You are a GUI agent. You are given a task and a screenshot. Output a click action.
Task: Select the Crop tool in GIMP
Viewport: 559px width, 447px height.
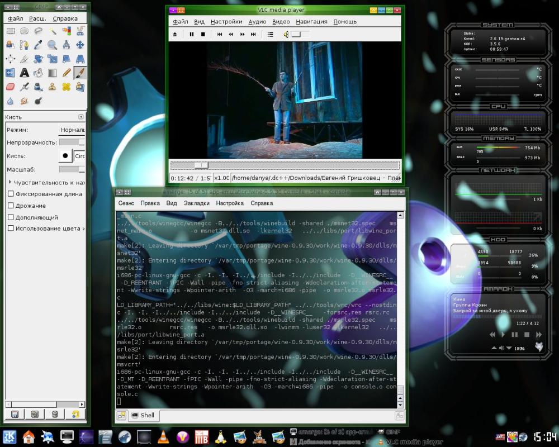24,59
